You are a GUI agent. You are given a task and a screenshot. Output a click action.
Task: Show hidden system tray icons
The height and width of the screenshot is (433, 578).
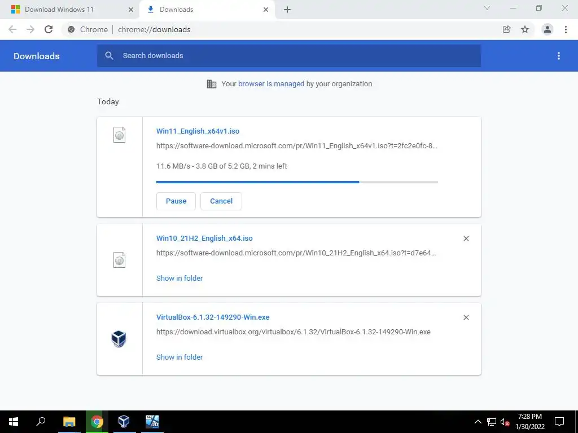click(478, 422)
